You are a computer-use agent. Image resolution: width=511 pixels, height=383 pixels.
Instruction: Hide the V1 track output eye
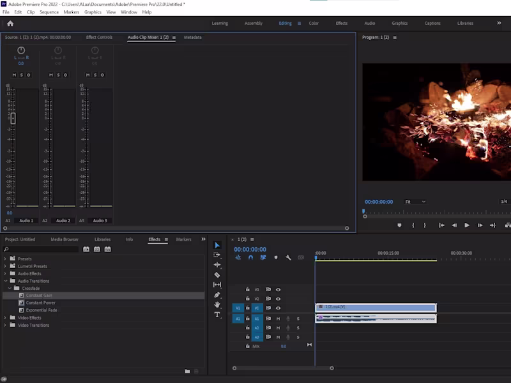[278, 308]
